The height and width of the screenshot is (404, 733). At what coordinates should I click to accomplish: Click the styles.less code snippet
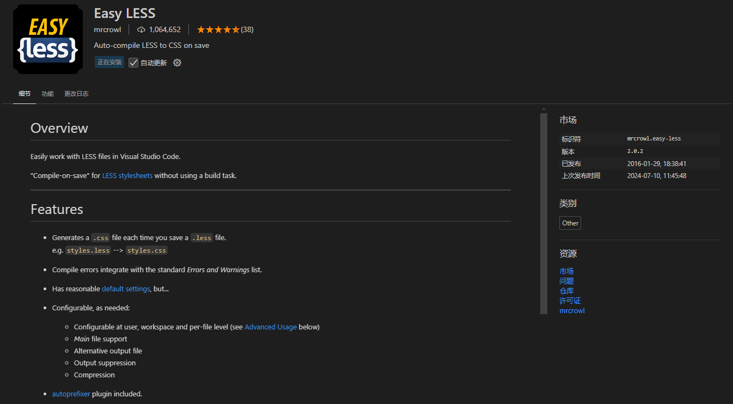pos(88,250)
